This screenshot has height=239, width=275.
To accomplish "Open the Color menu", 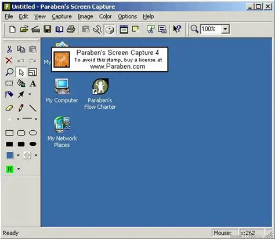I will pyautogui.click(x=106, y=17).
